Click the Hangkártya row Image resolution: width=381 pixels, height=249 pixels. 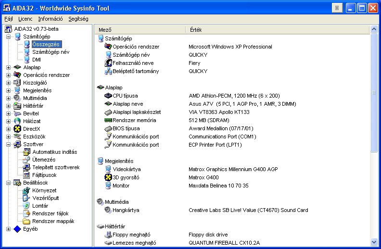(x=232, y=210)
